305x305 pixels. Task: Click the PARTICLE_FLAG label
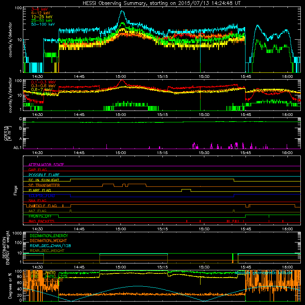pos(43,205)
